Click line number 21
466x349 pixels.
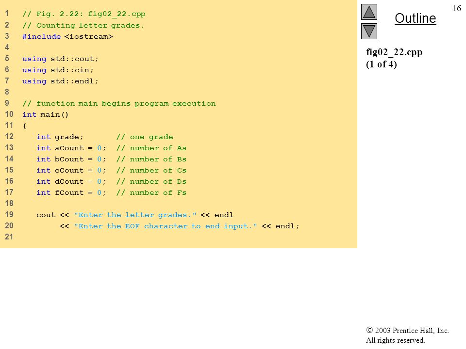[x=9, y=237]
